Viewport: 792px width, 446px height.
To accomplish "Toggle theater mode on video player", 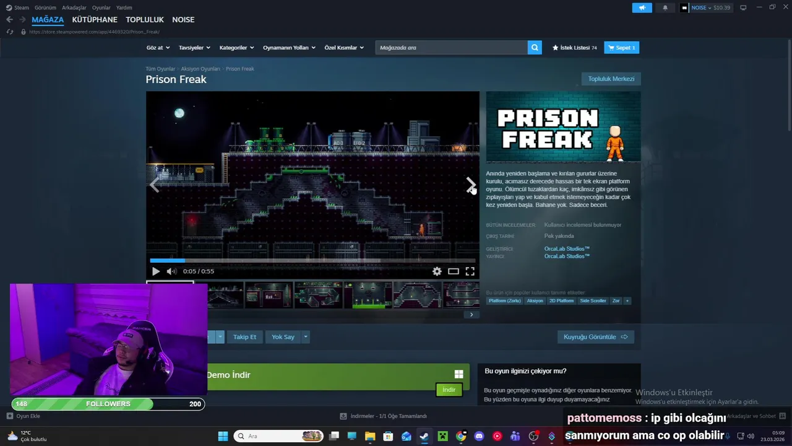I will (454, 271).
